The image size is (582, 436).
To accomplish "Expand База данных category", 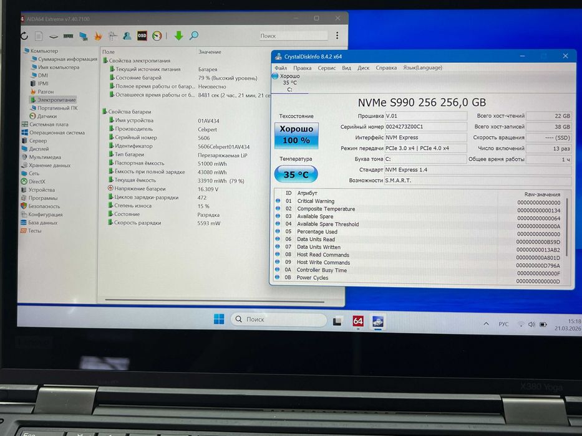I will pyautogui.click(x=39, y=222).
